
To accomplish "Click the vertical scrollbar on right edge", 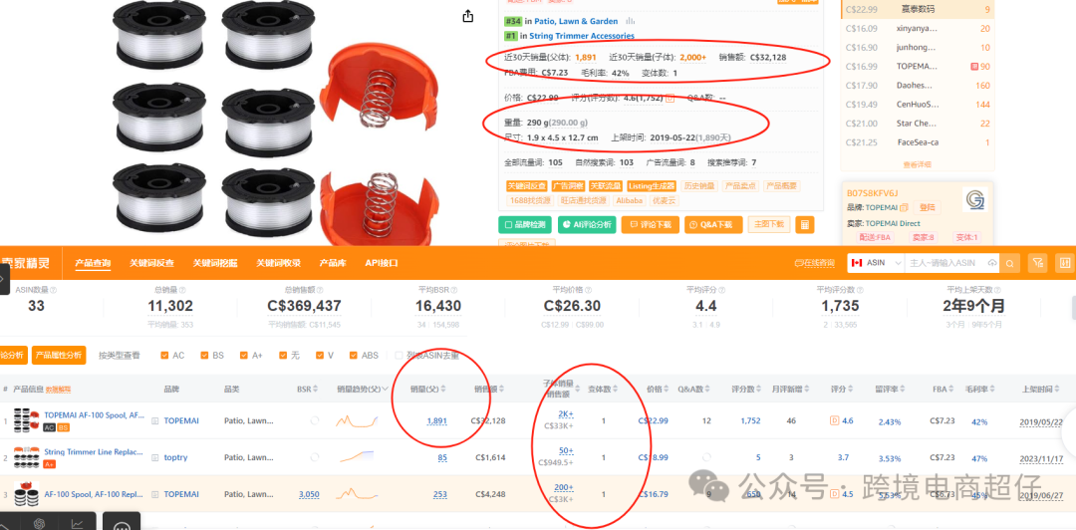I will click(1073, 306).
